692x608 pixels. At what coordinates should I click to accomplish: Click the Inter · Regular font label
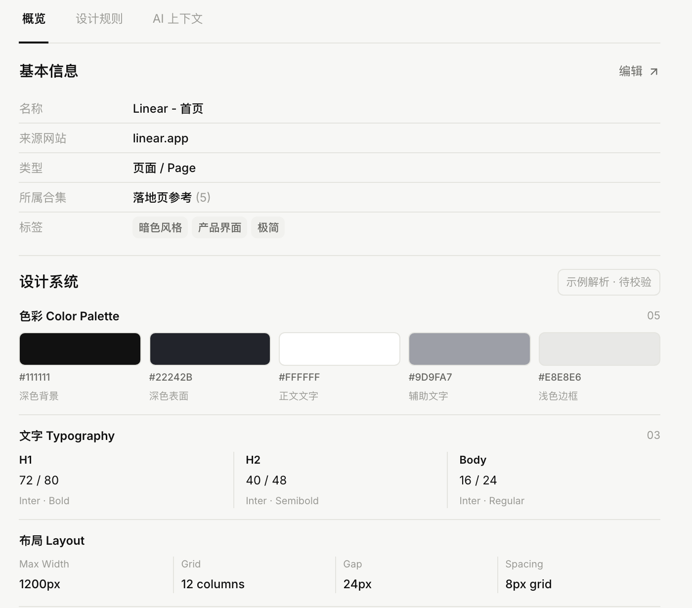point(492,501)
